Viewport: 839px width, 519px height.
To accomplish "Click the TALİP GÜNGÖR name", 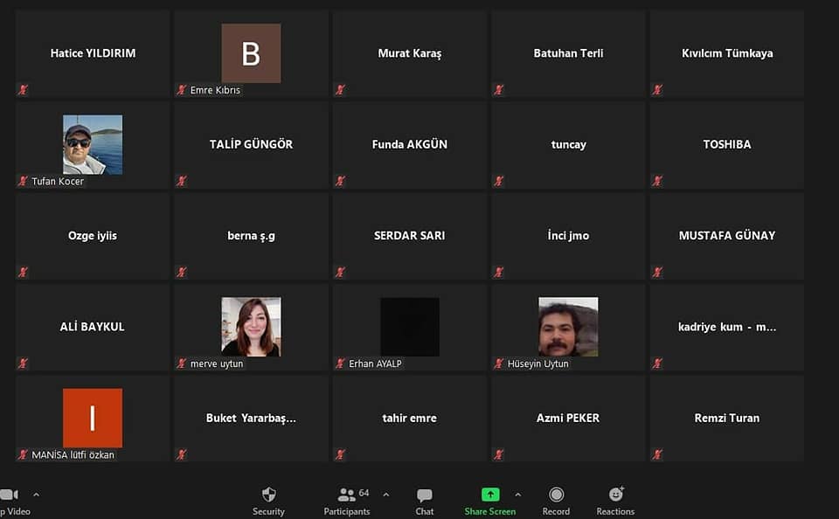I will tap(251, 144).
